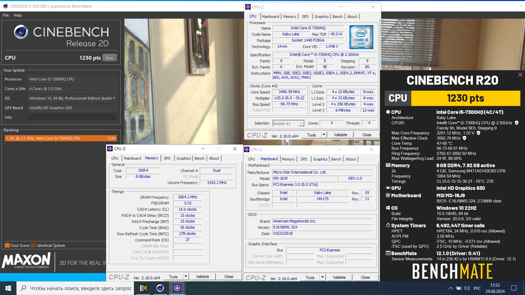Click the Cinebench sphere logo
This screenshot has height=295, width=525.
click(x=21, y=32)
